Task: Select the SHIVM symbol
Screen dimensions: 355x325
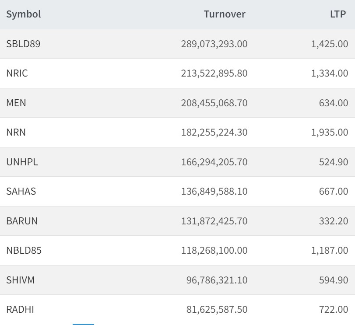Action: point(21,280)
